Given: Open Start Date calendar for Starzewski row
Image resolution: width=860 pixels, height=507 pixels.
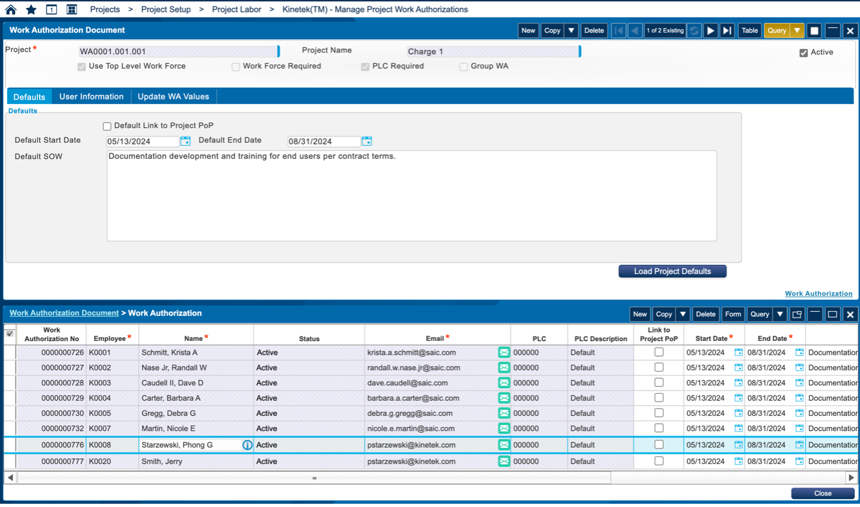Looking at the screenshot, I should point(738,445).
